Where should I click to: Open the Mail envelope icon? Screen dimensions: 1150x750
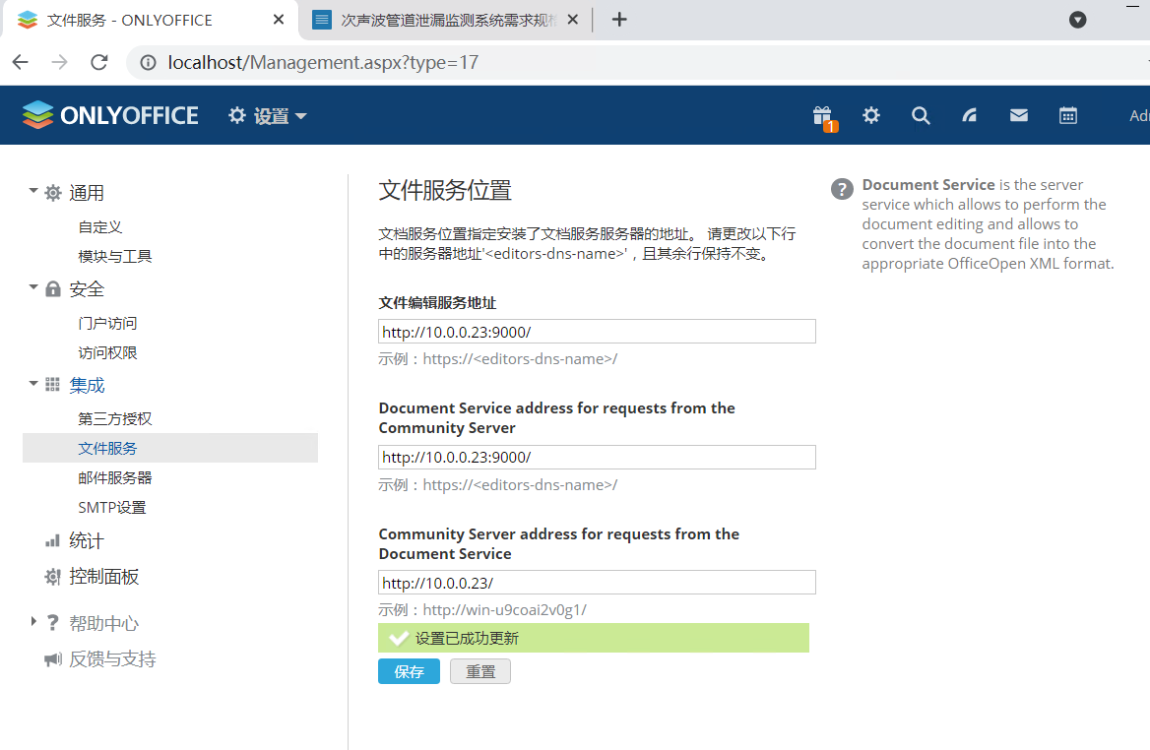[x=1018, y=115]
